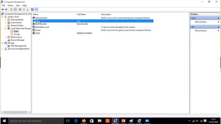
Task: Expand the Event Viewer node
Action: coord(6,23)
